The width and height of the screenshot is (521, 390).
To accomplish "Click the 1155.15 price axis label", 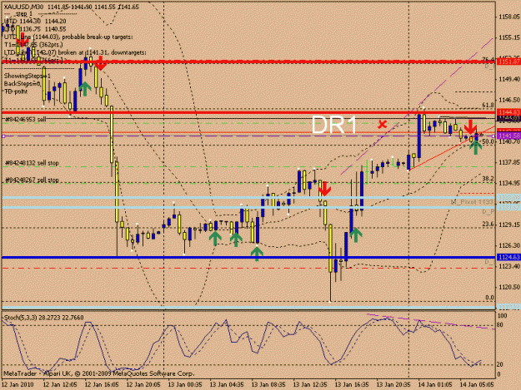I will pyautogui.click(x=509, y=37).
